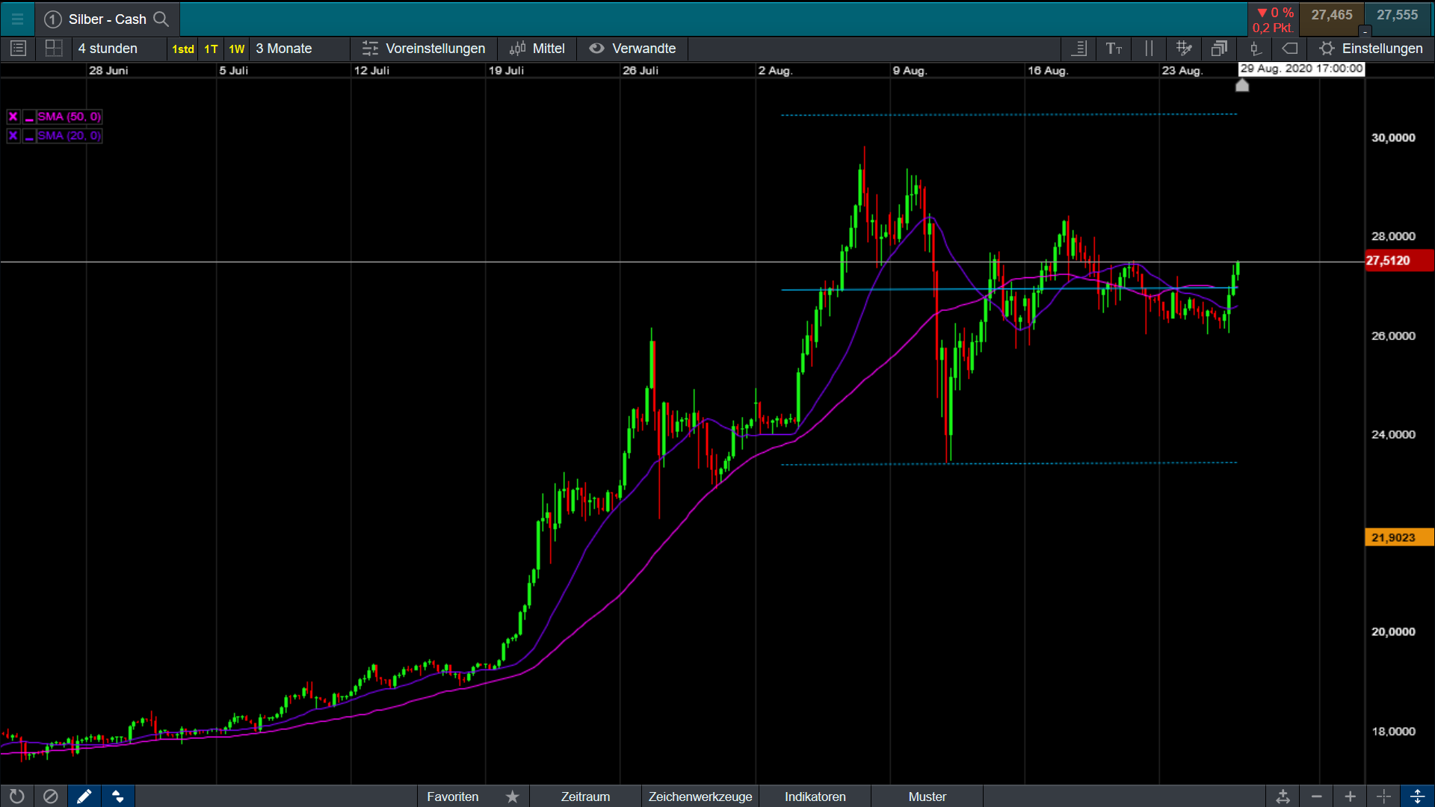Viewport: 1435px width, 807px height.
Task: Click the reload chart icon
Action: 16,797
